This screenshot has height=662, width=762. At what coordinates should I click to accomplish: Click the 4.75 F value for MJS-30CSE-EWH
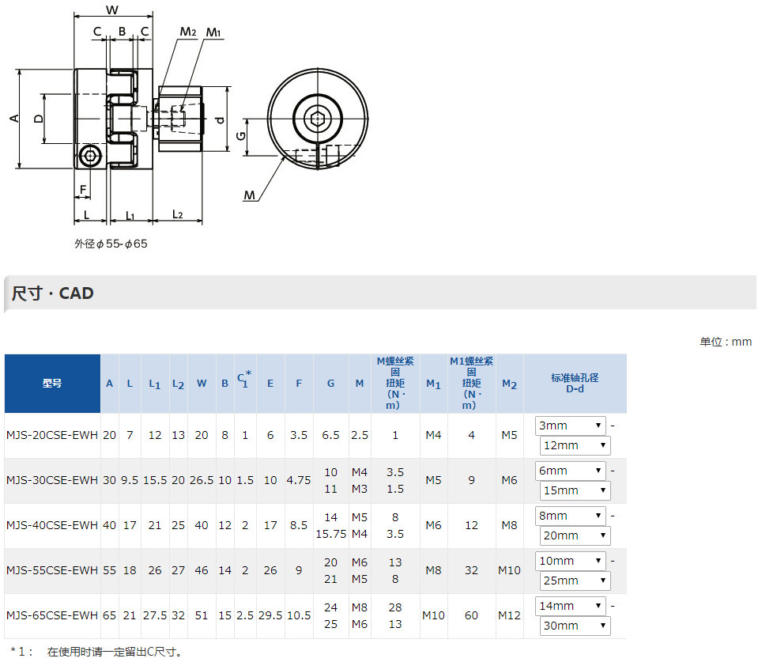[x=299, y=480]
